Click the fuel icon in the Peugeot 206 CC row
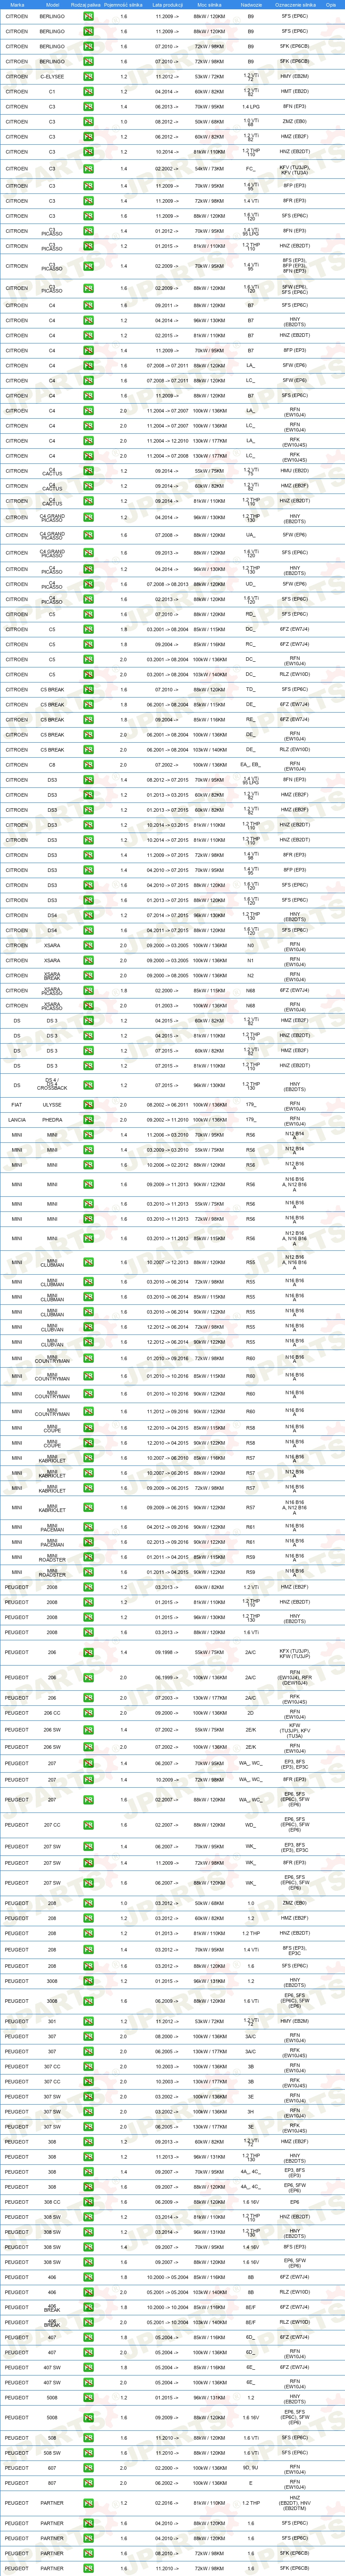The width and height of the screenshot is (345, 2576). point(88,1713)
